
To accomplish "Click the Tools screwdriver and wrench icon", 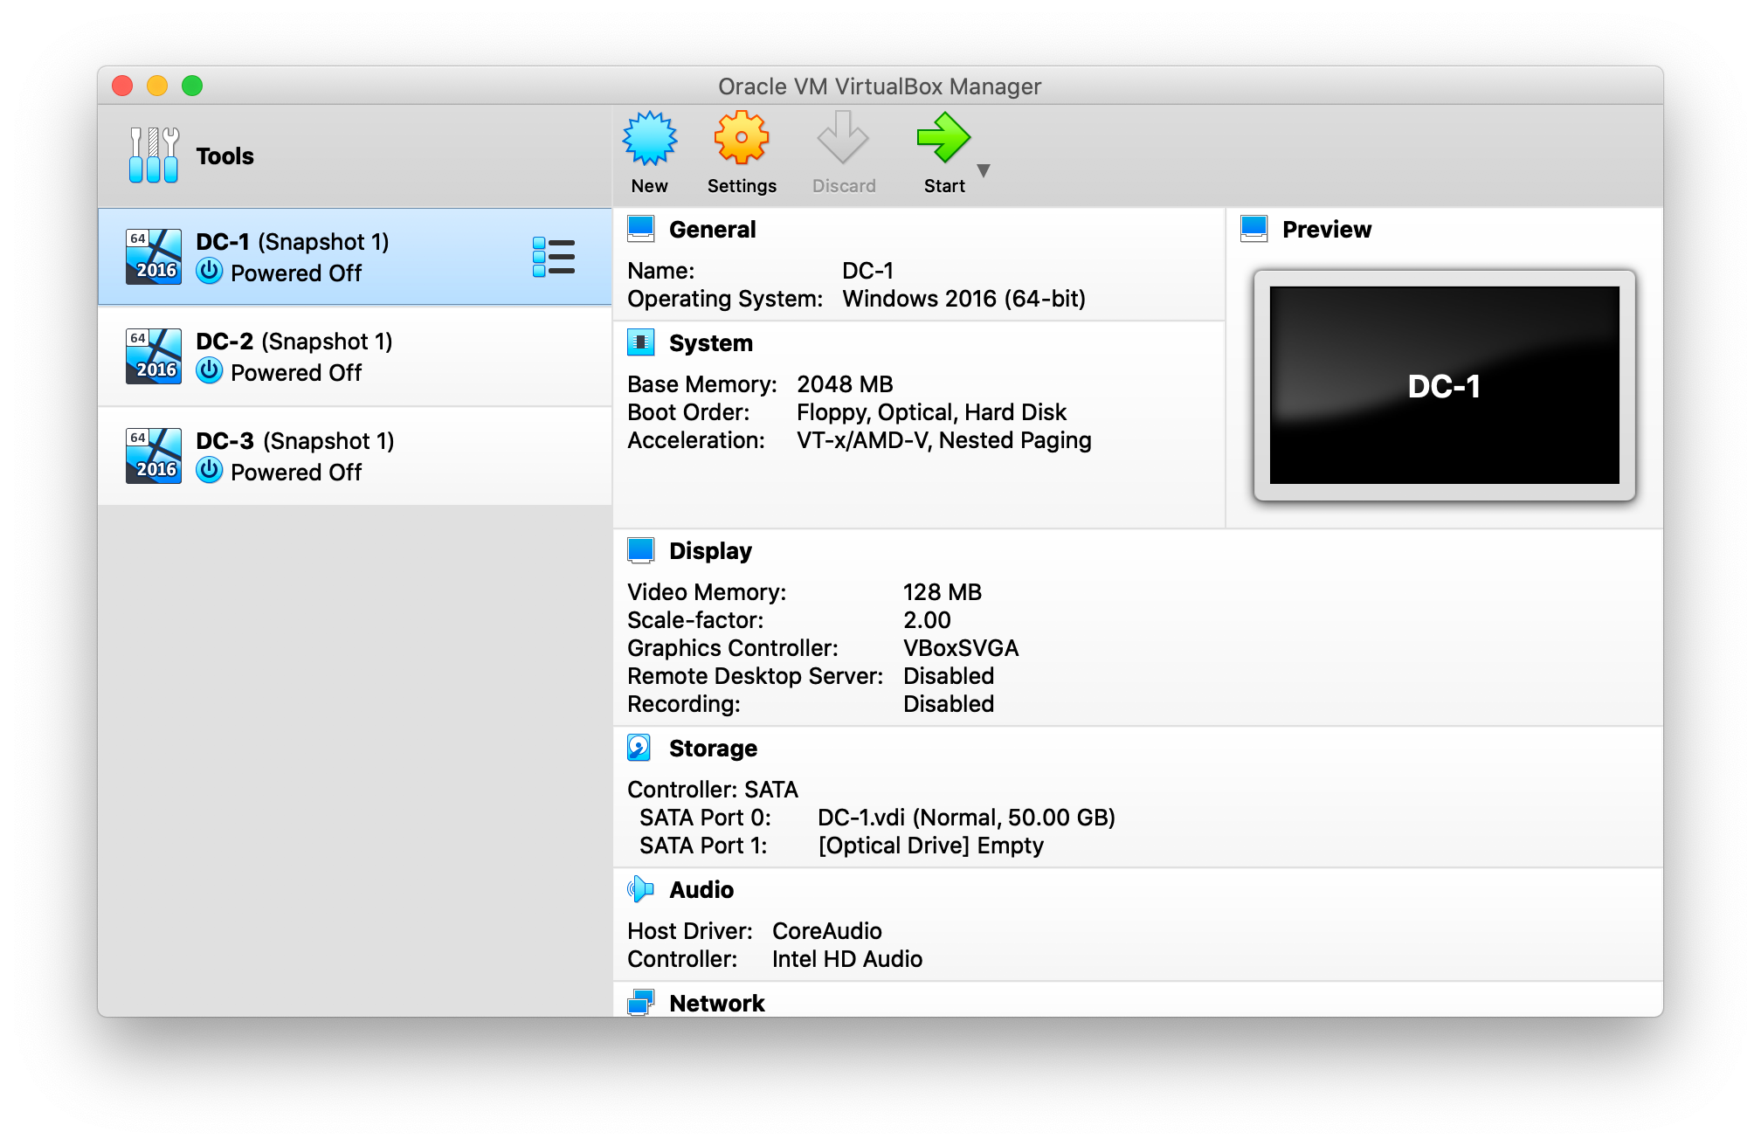I will tap(154, 155).
